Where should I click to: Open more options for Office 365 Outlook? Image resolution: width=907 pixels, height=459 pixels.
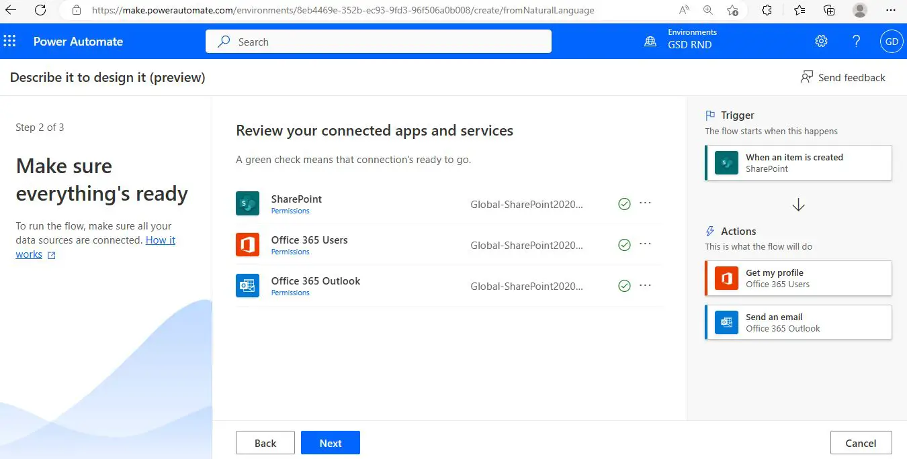coord(645,285)
